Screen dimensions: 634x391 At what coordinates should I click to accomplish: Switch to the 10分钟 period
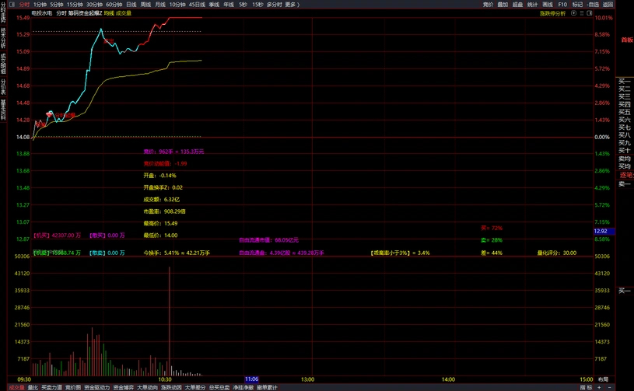177,5
